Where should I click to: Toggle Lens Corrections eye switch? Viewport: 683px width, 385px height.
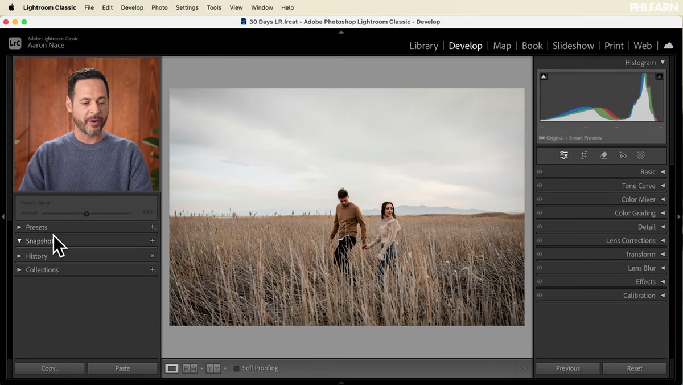(540, 240)
